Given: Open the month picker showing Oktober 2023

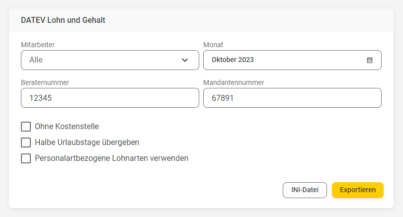Looking at the screenshot, I should [x=292, y=60].
